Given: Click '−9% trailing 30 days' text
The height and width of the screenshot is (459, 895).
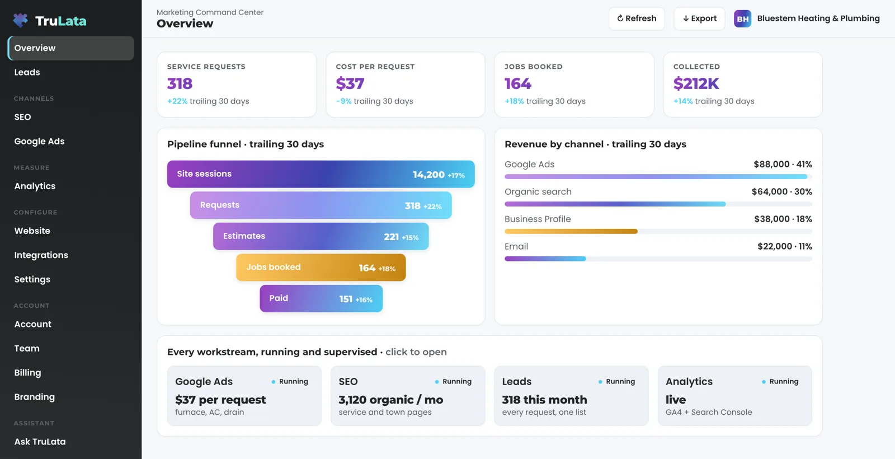Looking at the screenshot, I should (x=374, y=101).
